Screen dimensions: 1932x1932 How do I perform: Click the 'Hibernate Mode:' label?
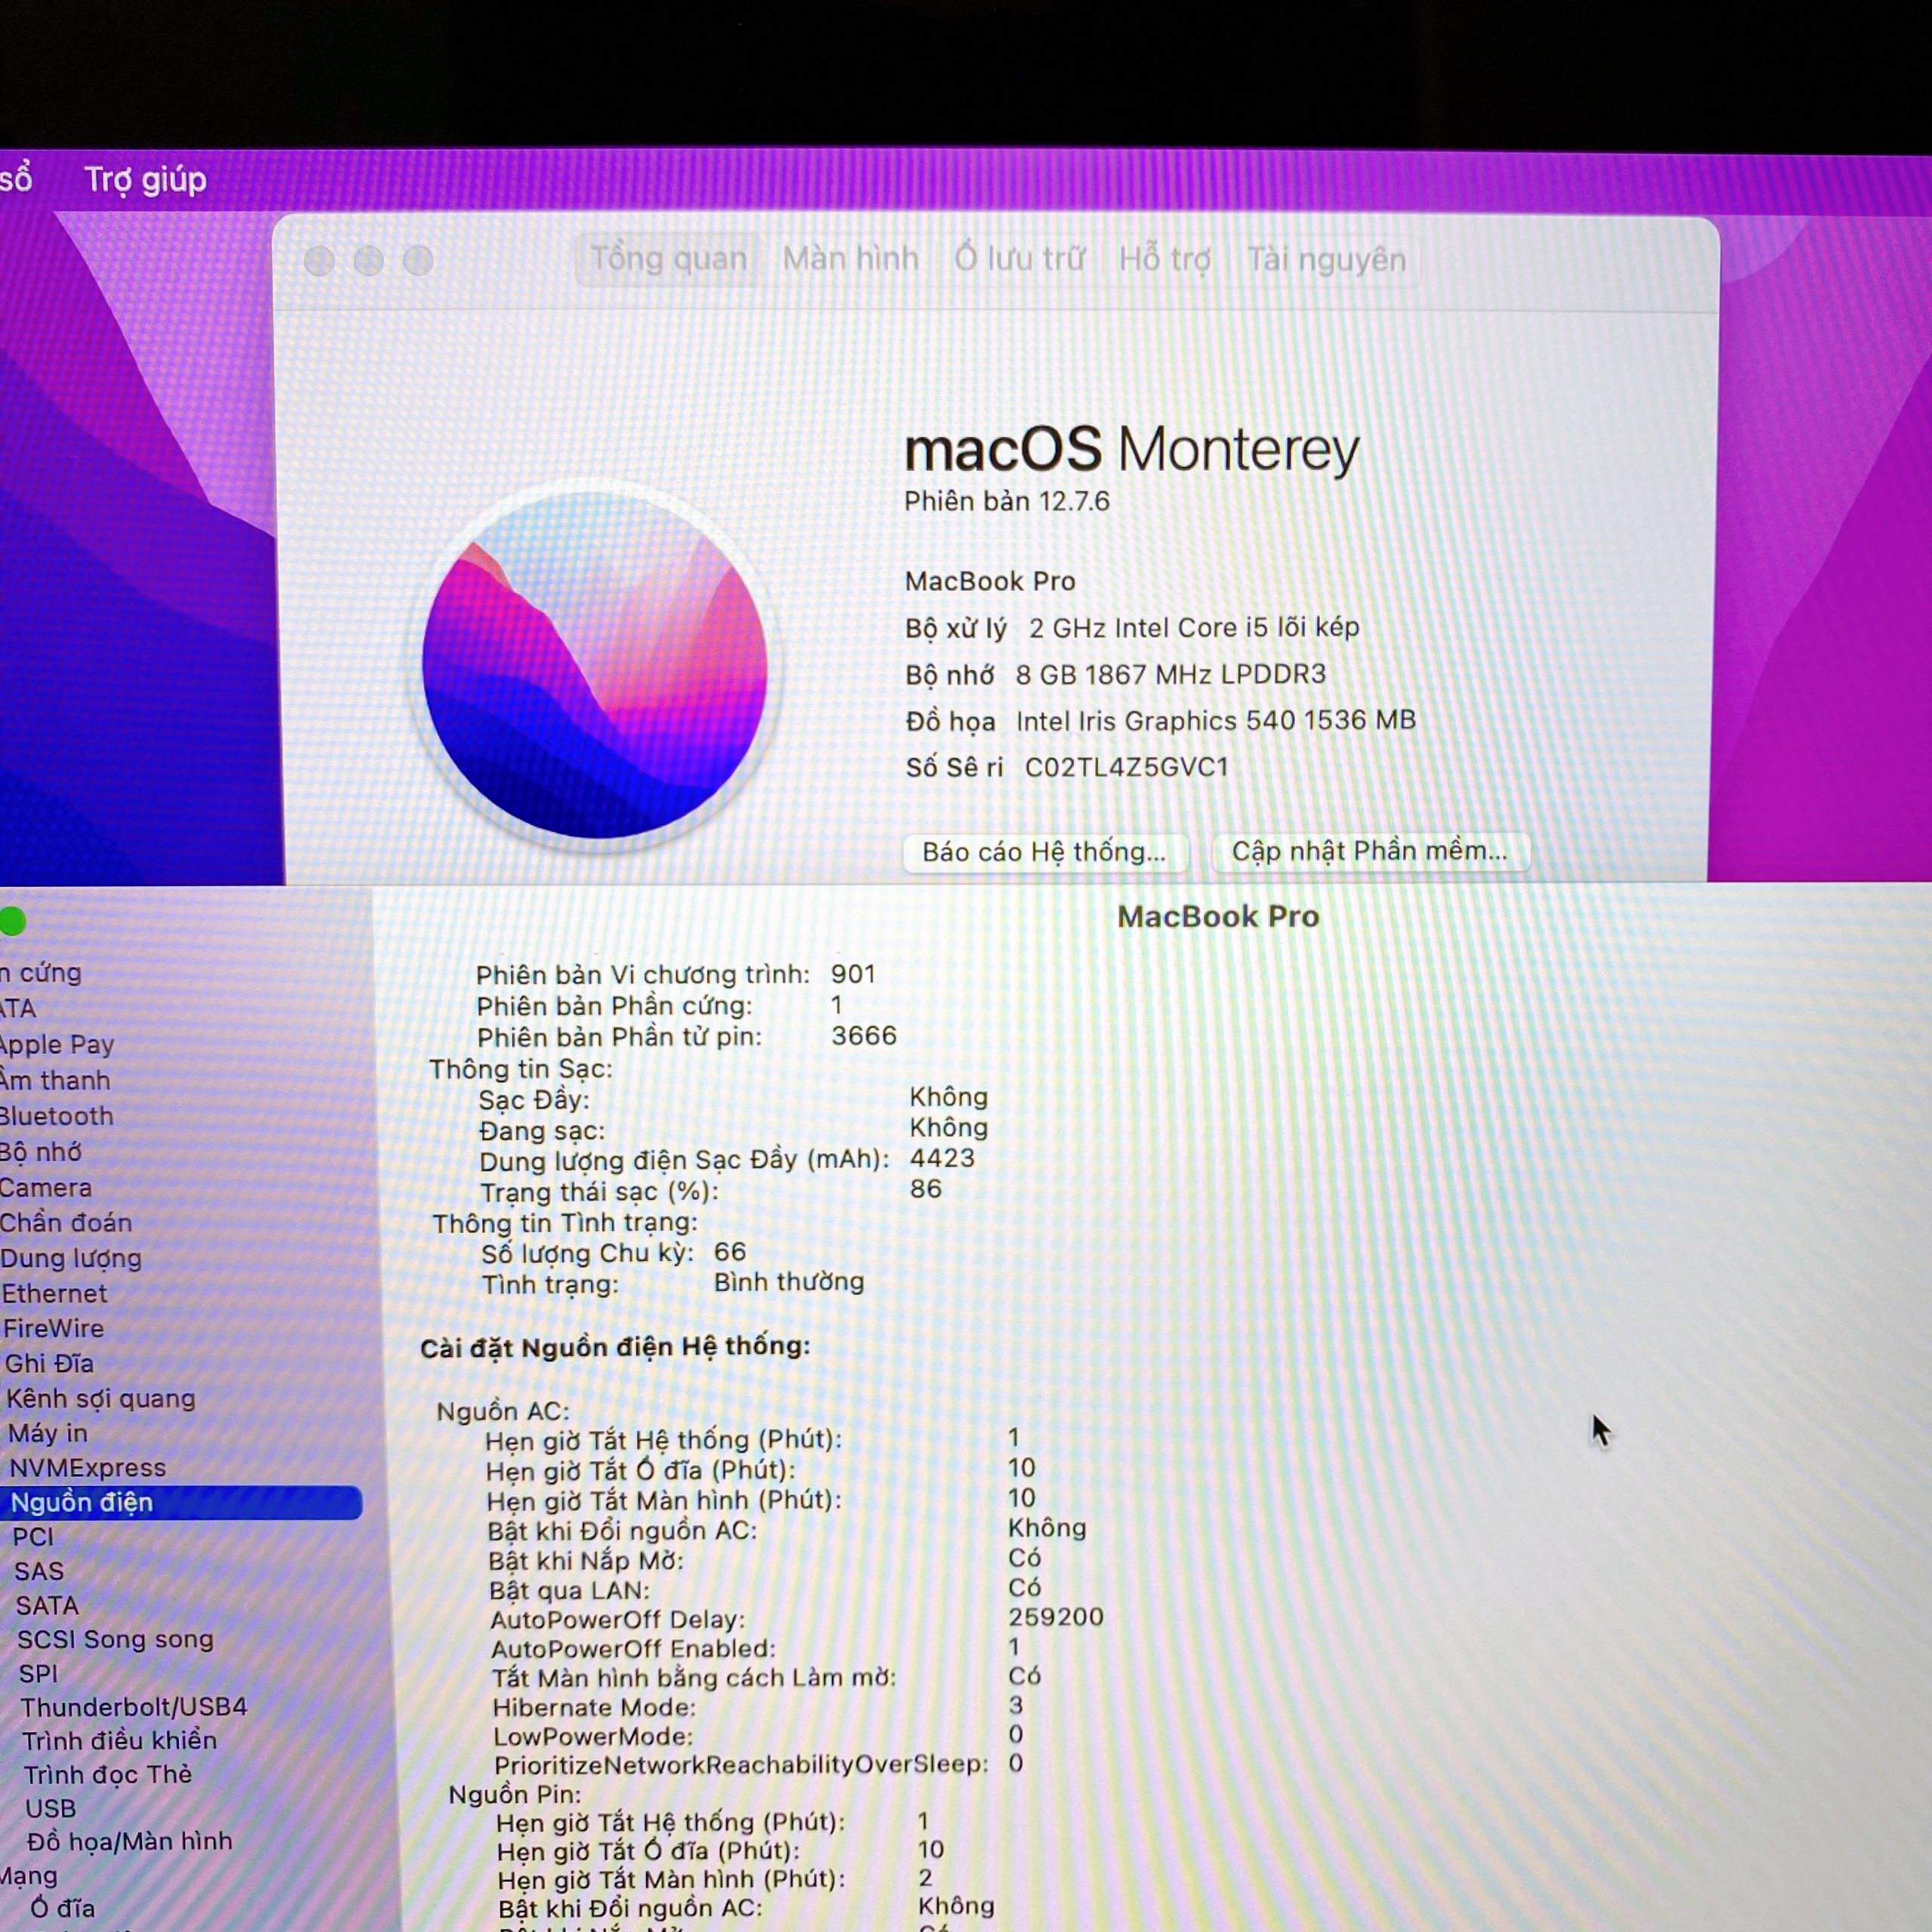594,1707
